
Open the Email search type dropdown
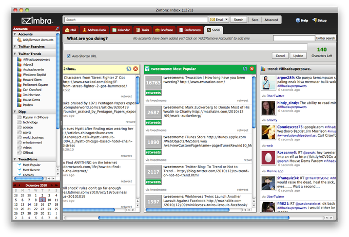(x=219, y=20)
